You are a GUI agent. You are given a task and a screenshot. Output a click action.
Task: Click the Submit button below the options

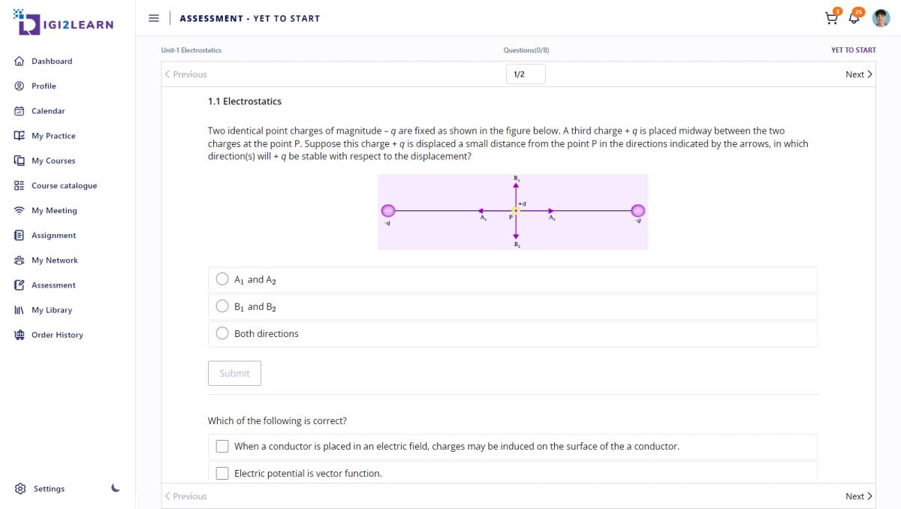(x=234, y=373)
